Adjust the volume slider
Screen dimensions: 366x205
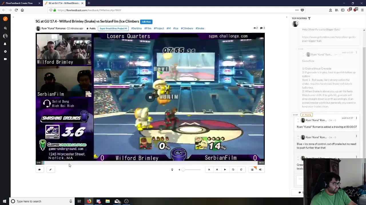(x=192, y=170)
